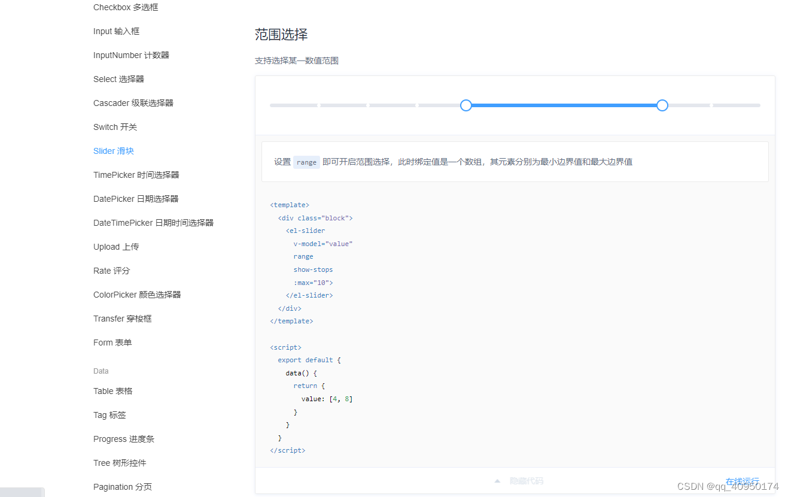
Task: Click the export default { line
Action: [x=309, y=360]
